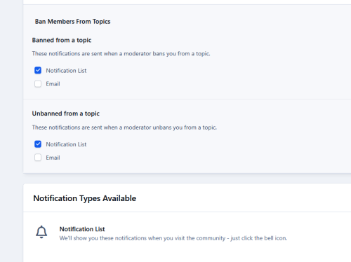The height and width of the screenshot is (262, 351).
Task: Click the line under Notification Types Available
Action: (187, 212)
